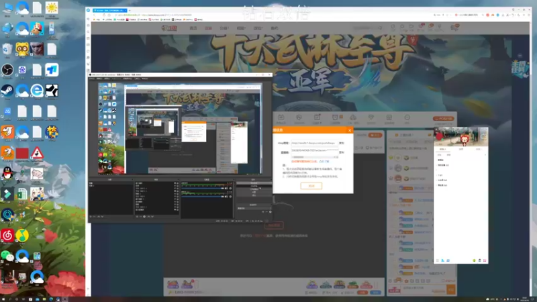Open the sun picture file on desktop
This screenshot has width=537, height=302.
52,8
